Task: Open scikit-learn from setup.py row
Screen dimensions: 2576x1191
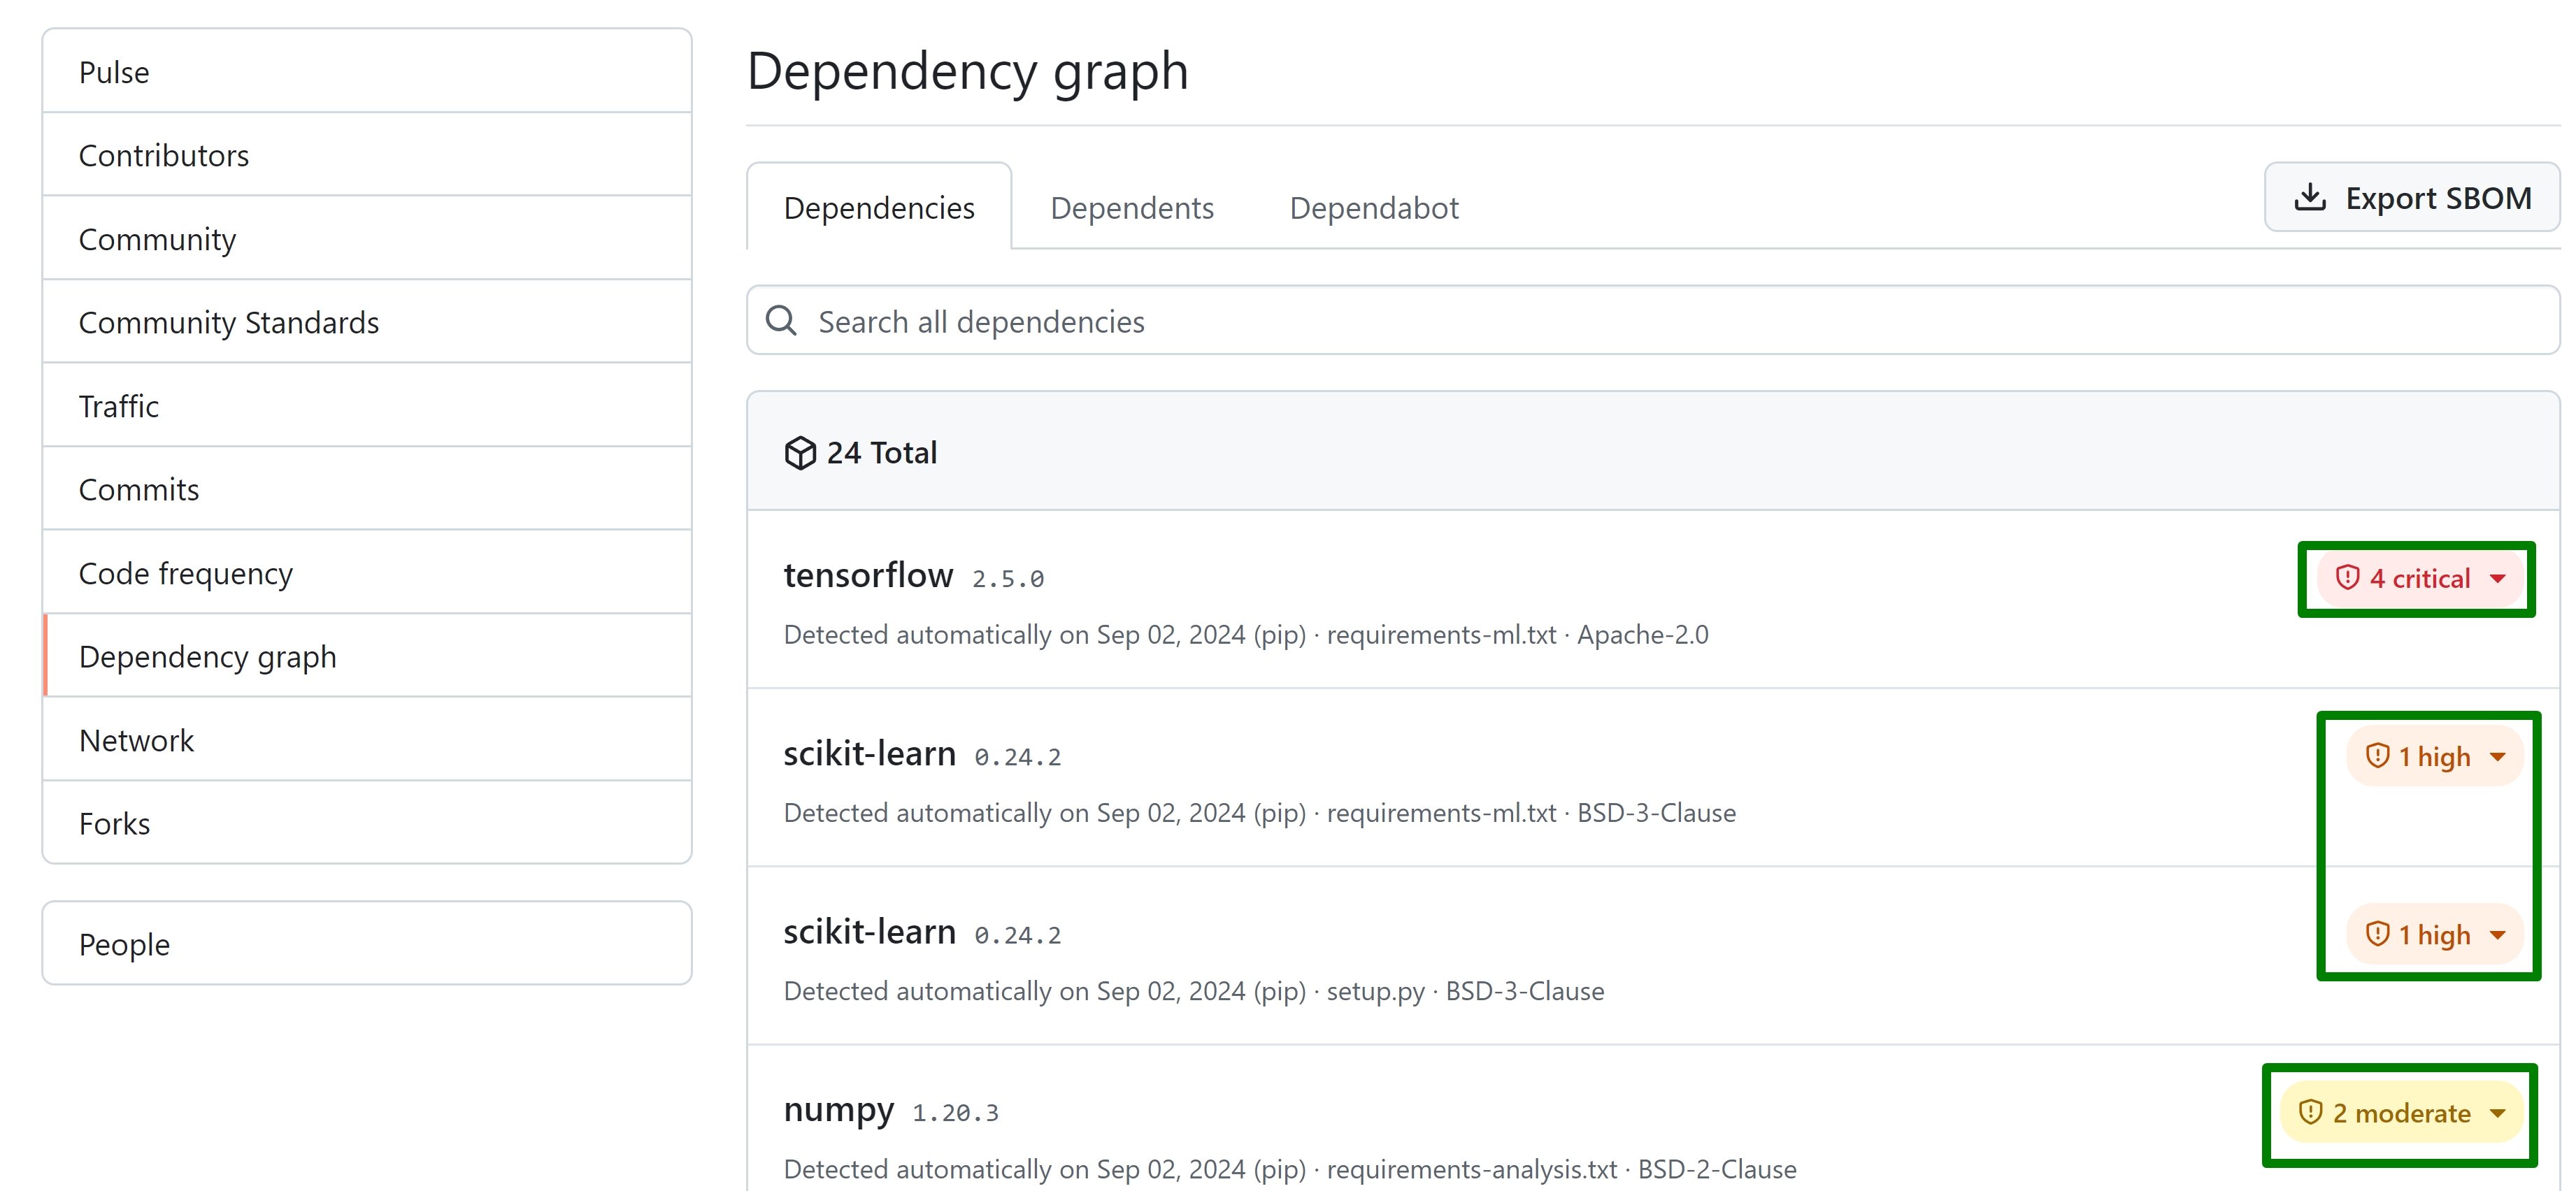Action: tap(870, 931)
